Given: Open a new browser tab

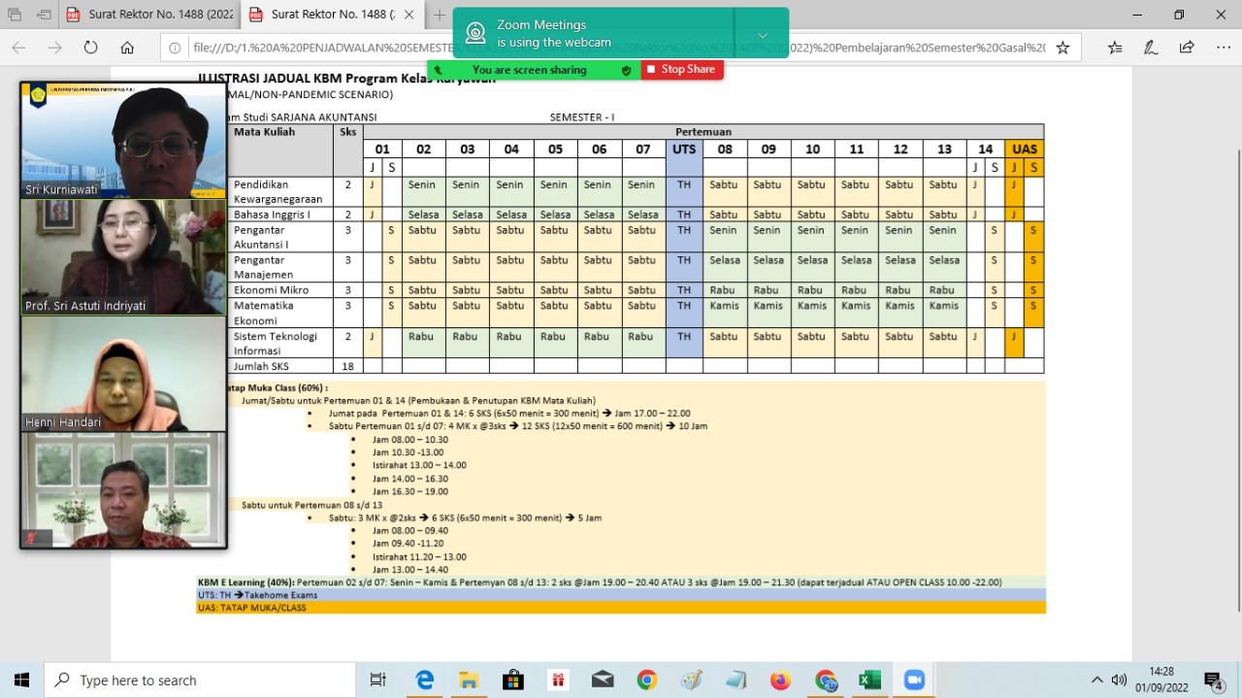Looking at the screenshot, I should pyautogui.click(x=439, y=15).
